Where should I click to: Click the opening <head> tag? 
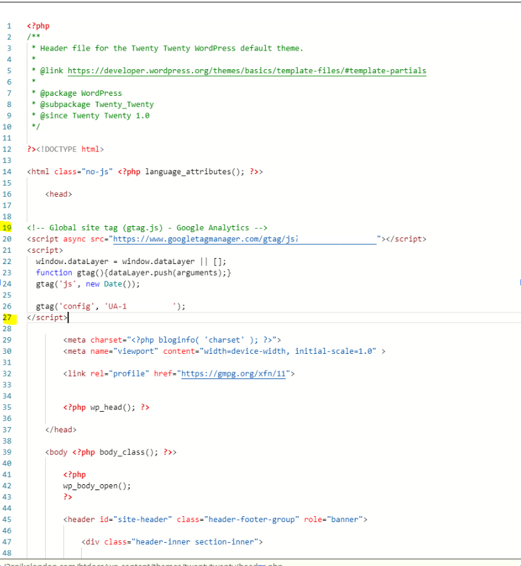(58, 194)
